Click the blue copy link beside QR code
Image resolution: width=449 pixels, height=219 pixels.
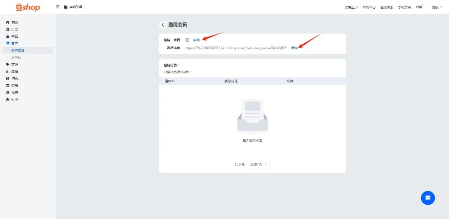point(196,40)
